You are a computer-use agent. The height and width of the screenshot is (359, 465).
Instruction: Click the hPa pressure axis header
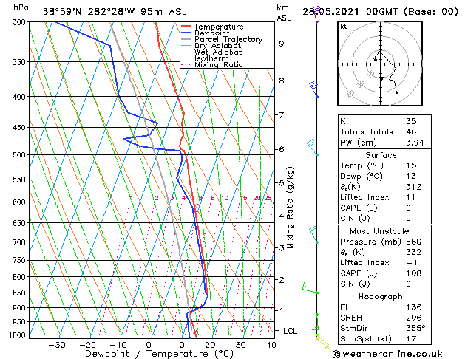click(x=21, y=7)
